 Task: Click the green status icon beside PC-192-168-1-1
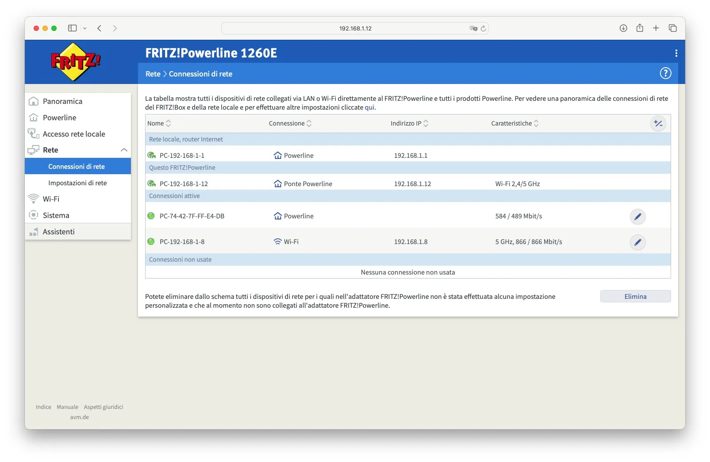coord(151,155)
